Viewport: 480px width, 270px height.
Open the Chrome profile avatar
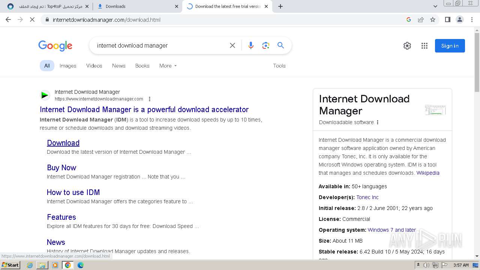pos(460,19)
